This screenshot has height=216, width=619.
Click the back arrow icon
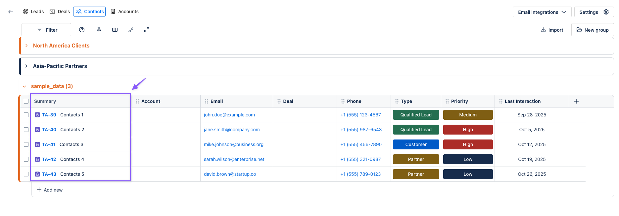[x=11, y=12]
